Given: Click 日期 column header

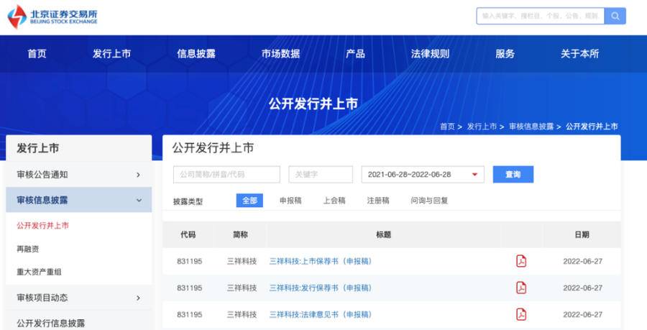Looking at the screenshot, I should coord(582,234).
